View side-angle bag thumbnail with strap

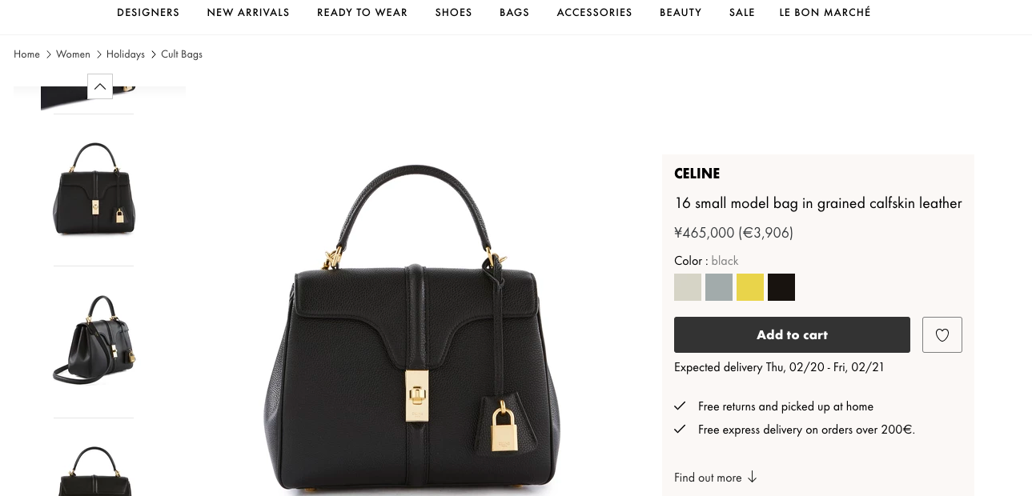tap(94, 342)
